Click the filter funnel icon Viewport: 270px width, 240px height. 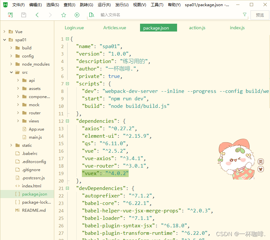pyautogui.click(x=245, y=15)
